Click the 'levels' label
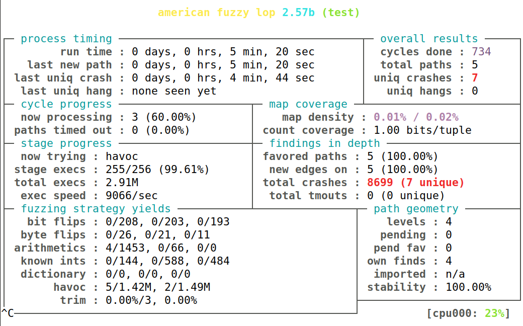The height and width of the screenshot is (326, 523). click(406, 222)
